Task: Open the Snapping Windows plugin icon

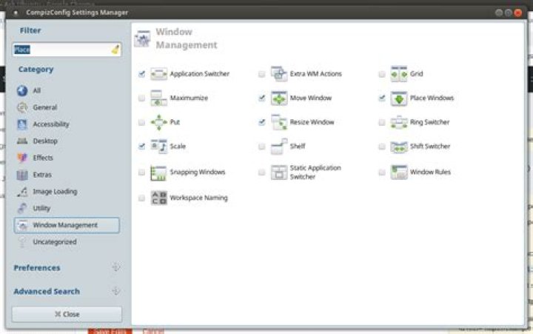Action: point(158,173)
